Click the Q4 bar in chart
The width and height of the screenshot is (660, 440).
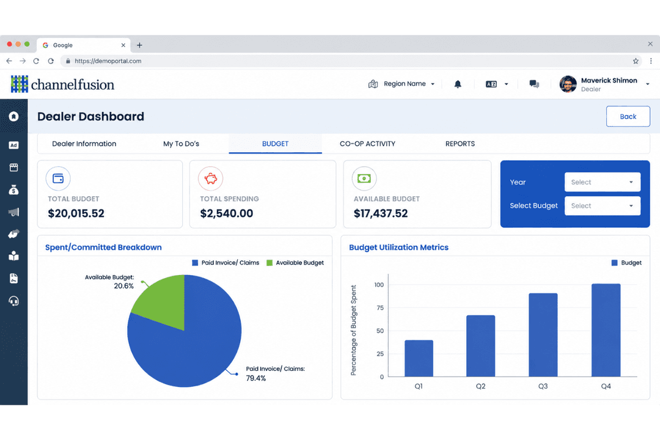(606, 330)
